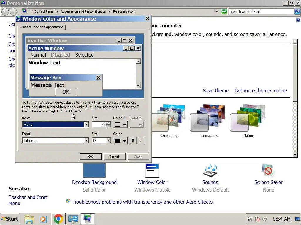Click themes list scrollbar down arrow
The height and width of the screenshot is (225, 301).
click(x=295, y=155)
